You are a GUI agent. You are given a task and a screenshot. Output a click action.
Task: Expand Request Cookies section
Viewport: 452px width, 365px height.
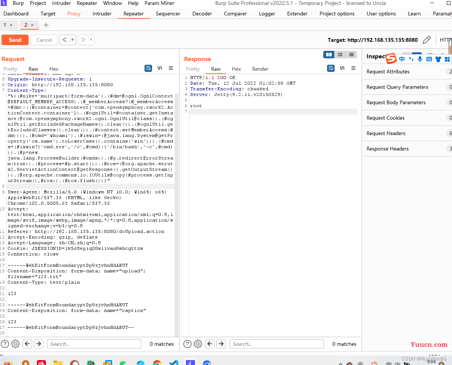point(407,118)
